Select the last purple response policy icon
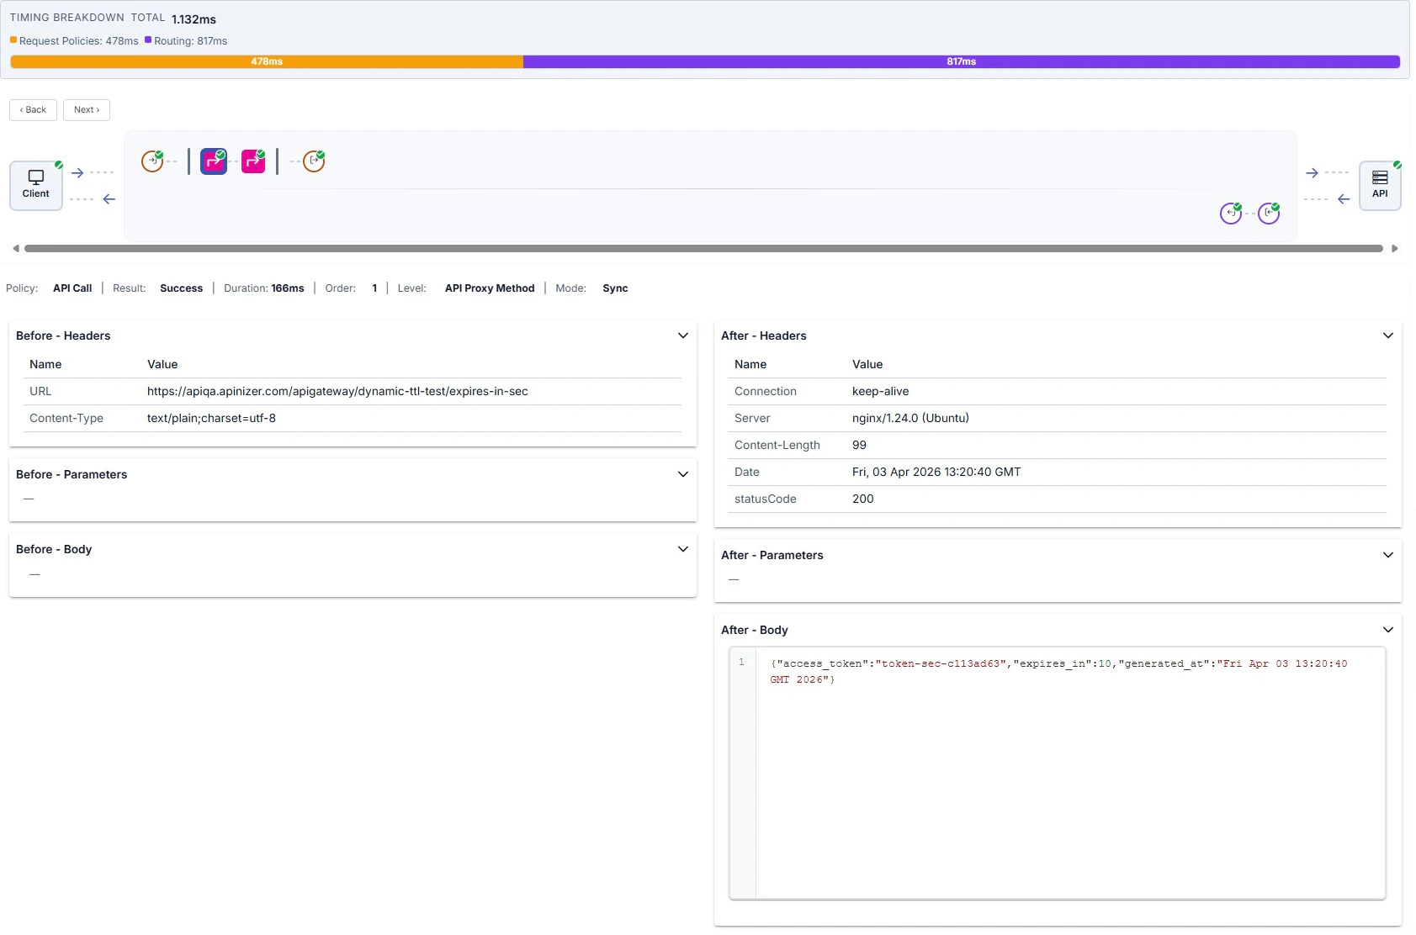1416x935 pixels. coord(1268,213)
